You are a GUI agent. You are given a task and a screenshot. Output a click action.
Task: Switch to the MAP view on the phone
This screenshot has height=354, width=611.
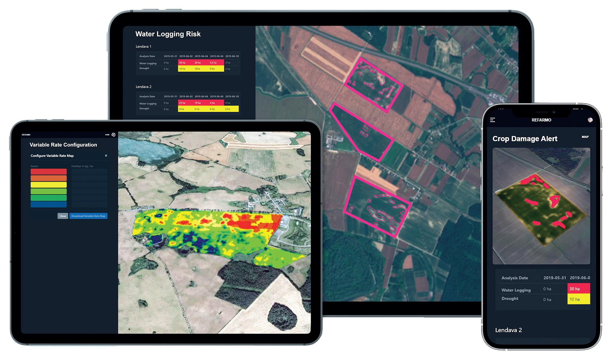(x=585, y=137)
